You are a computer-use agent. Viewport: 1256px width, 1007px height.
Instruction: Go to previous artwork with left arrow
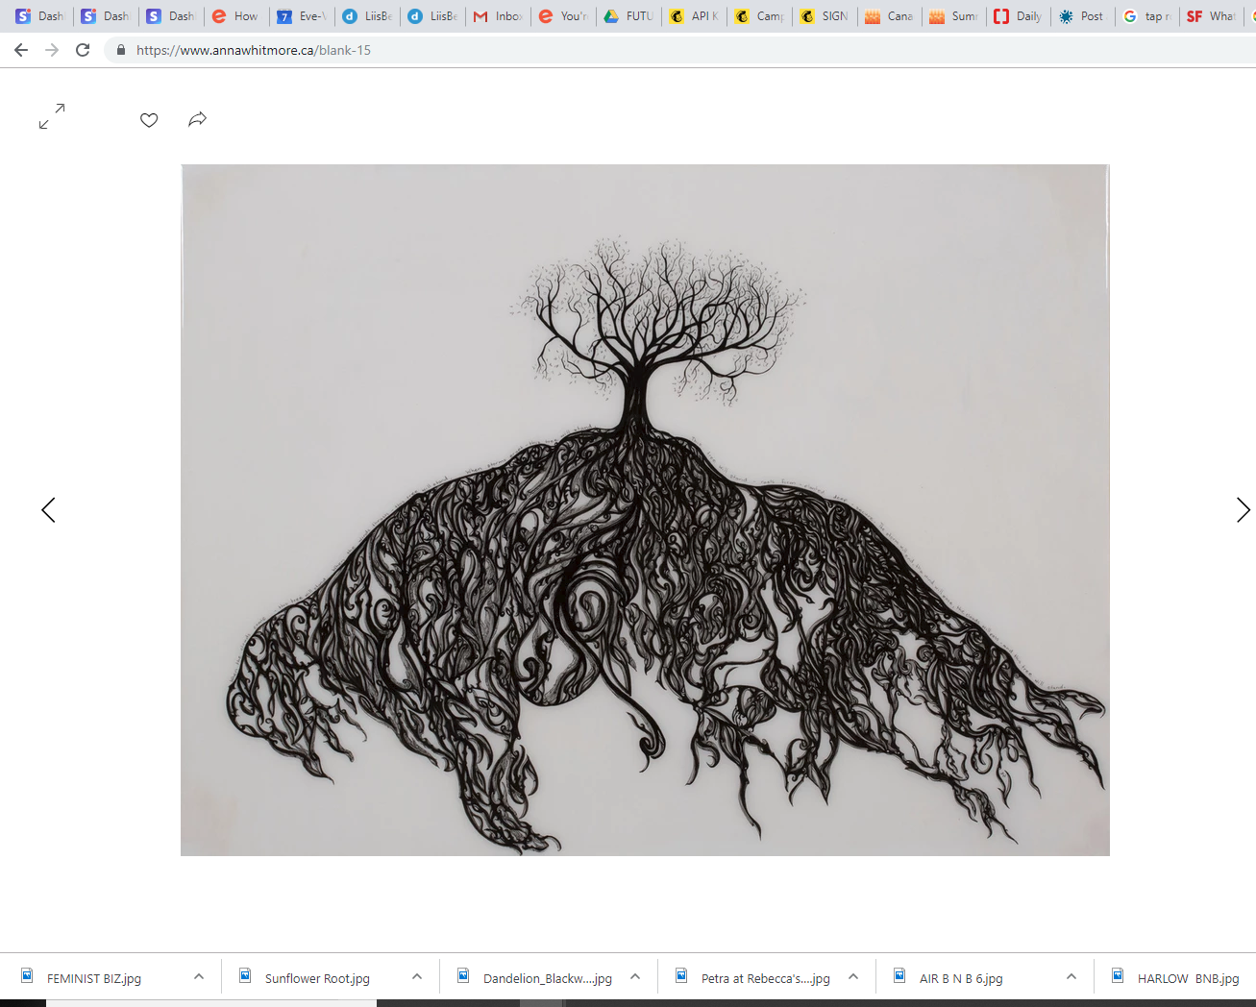(48, 510)
